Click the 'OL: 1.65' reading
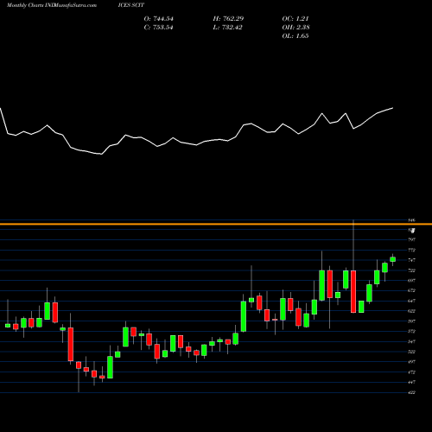Image resolution: width=432 pixels, height=432 pixels. click(295, 36)
